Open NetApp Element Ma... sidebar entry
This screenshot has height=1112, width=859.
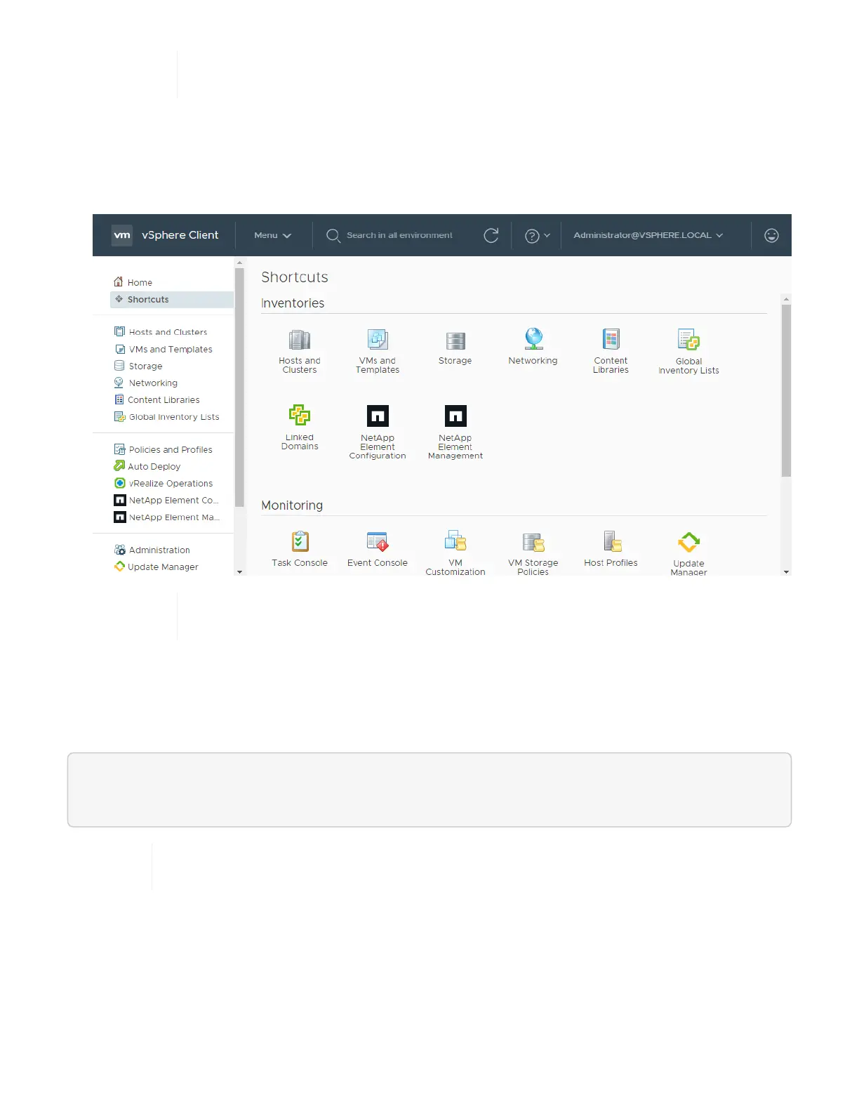coord(167,517)
